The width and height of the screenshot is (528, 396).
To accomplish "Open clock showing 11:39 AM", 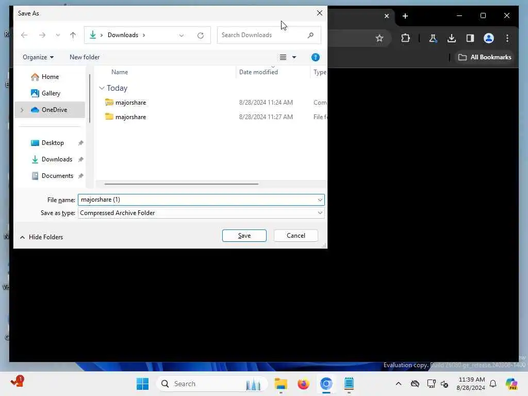I will tap(471, 384).
